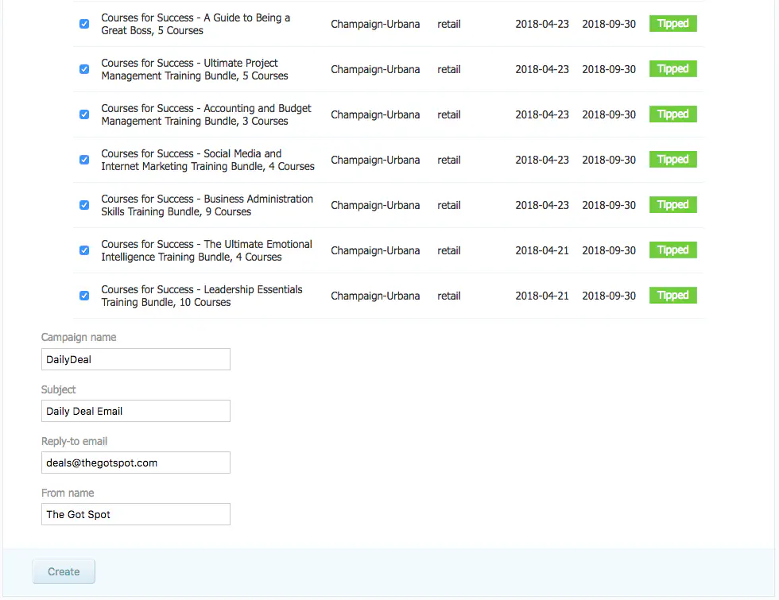The image size is (779, 600).
Task: Select the Subject input field
Action: pyautogui.click(x=135, y=411)
